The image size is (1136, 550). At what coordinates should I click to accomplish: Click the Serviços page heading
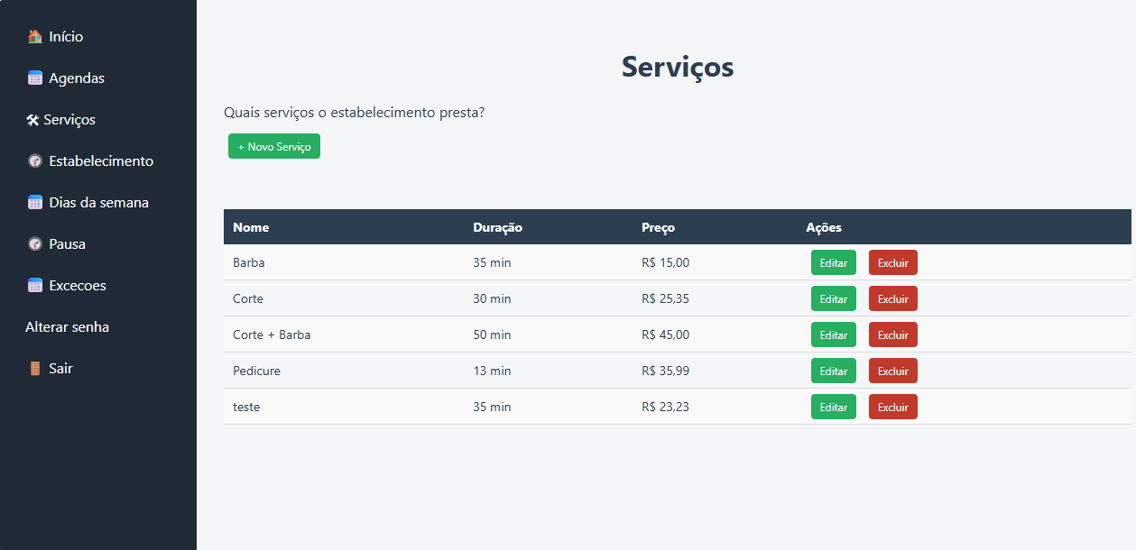(678, 67)
